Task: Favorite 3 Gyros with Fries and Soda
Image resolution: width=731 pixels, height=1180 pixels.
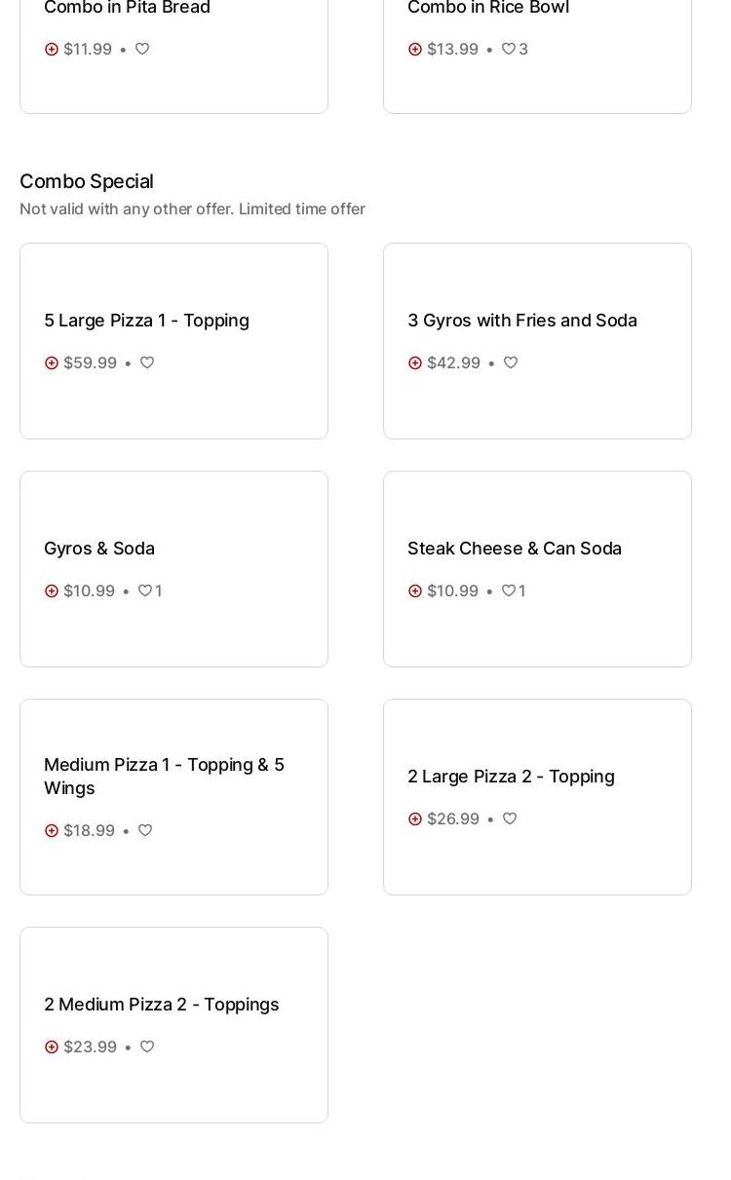Action: coord(511,362)
